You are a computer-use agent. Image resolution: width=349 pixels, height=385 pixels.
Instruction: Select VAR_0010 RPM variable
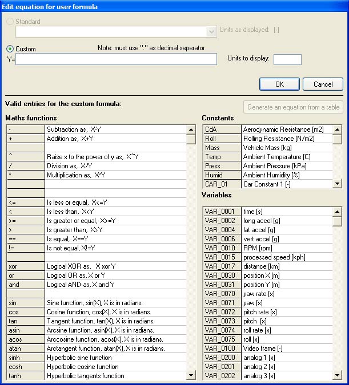(x=222, y=248)
